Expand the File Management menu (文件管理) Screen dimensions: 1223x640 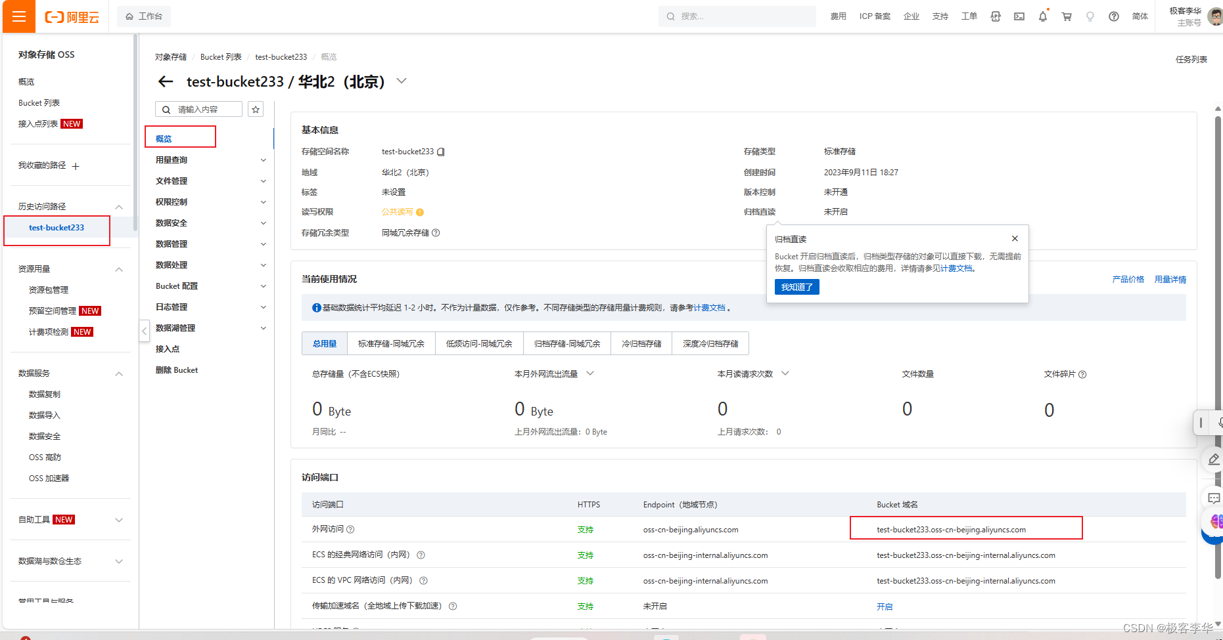264,181
